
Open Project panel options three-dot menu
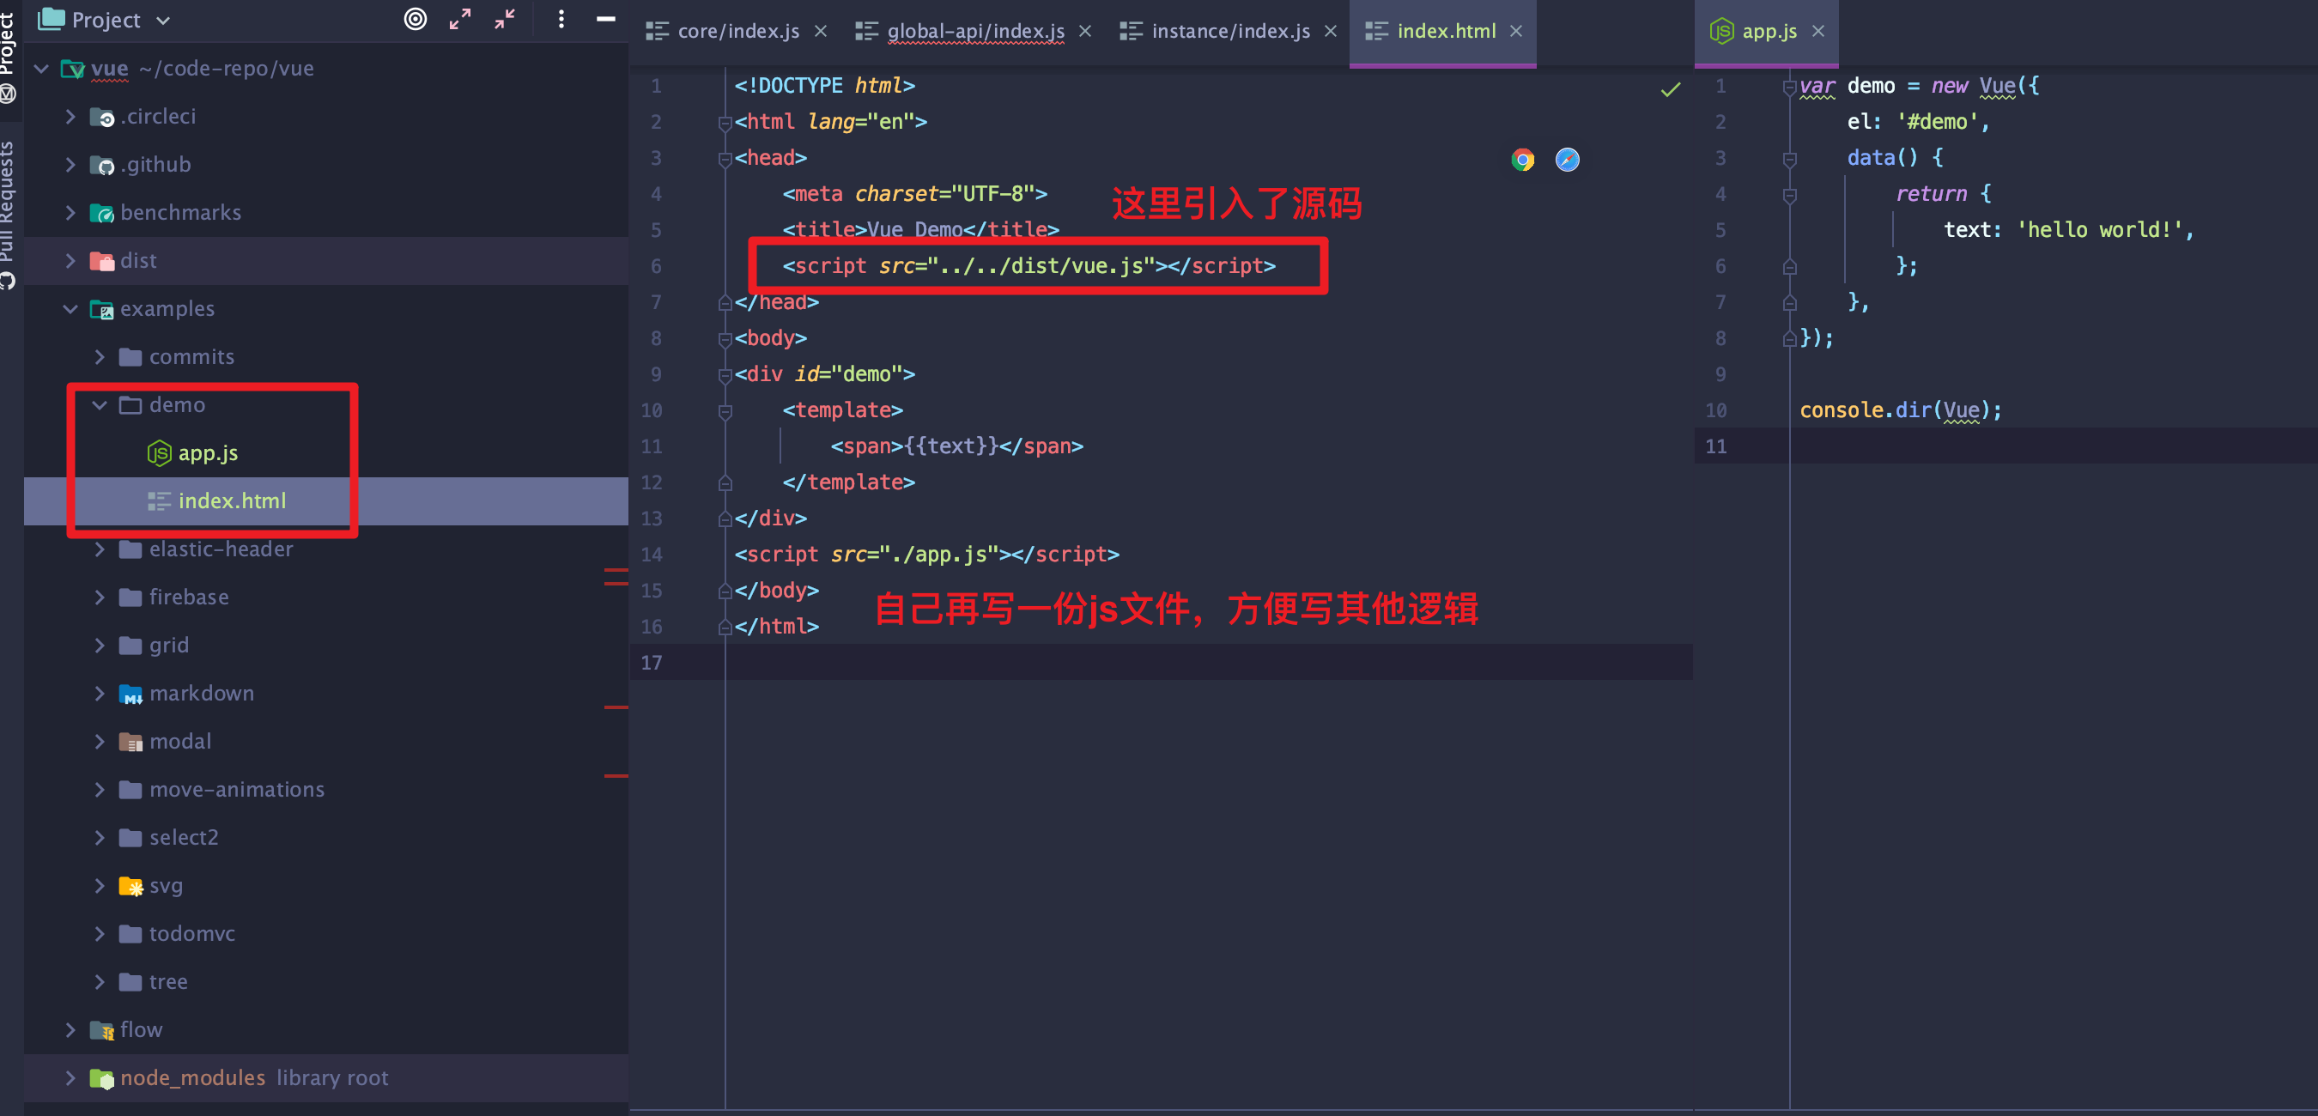tap(561, 19)
